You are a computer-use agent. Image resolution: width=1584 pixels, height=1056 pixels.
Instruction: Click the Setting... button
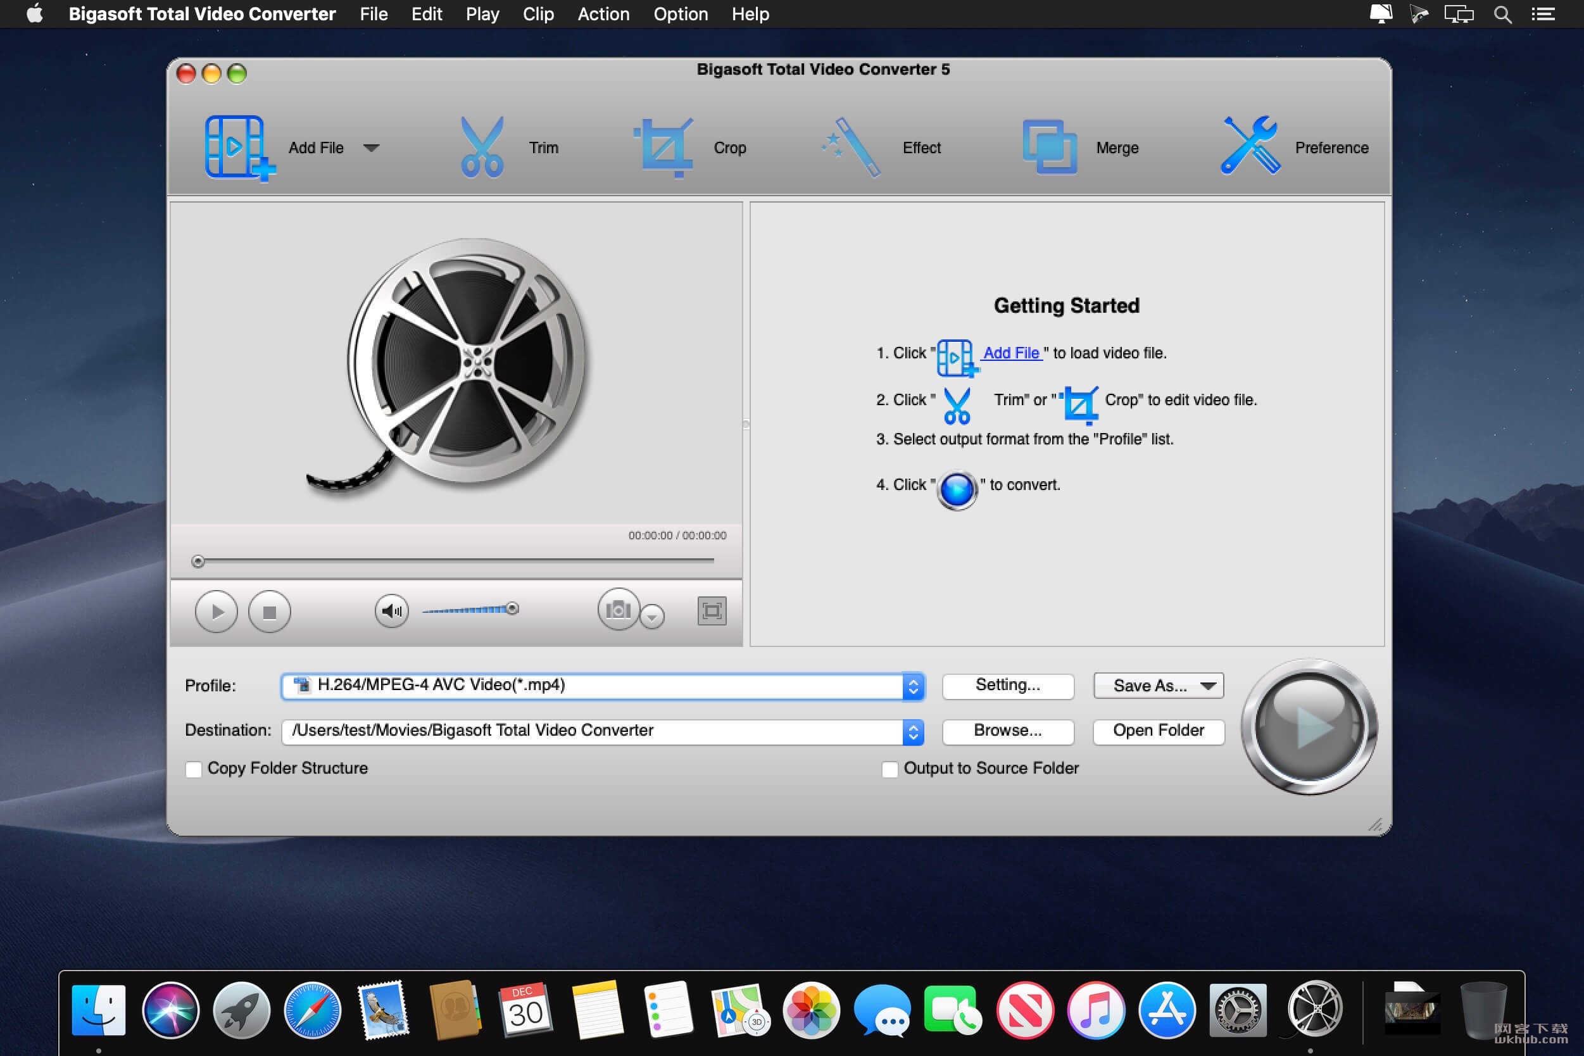[1007, 686]
